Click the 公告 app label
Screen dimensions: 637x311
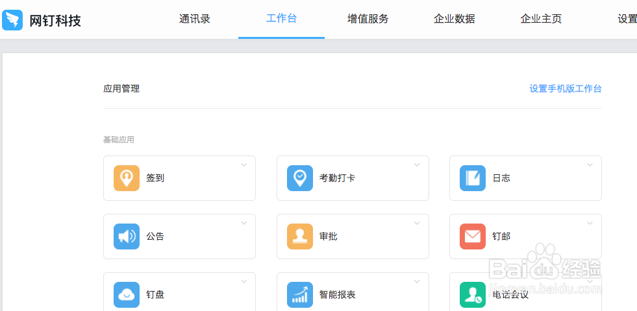point(155,236)
